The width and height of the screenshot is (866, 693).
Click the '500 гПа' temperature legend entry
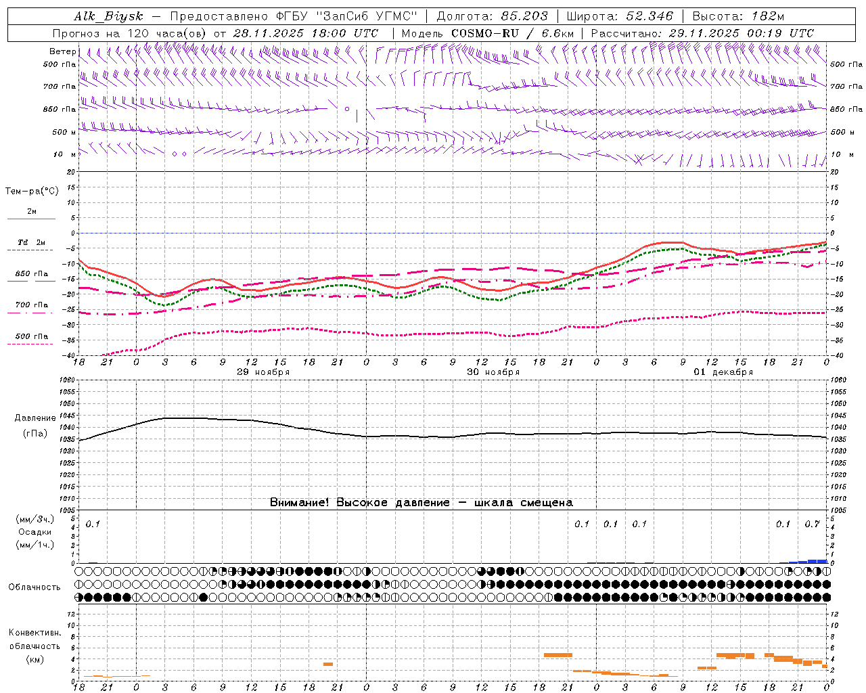[32, 336]
